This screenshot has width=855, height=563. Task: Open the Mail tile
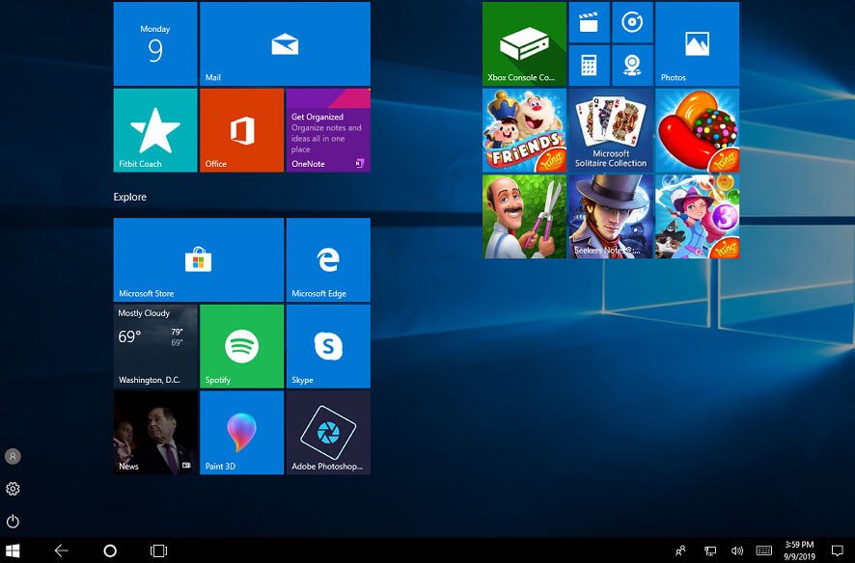(285, 44)
